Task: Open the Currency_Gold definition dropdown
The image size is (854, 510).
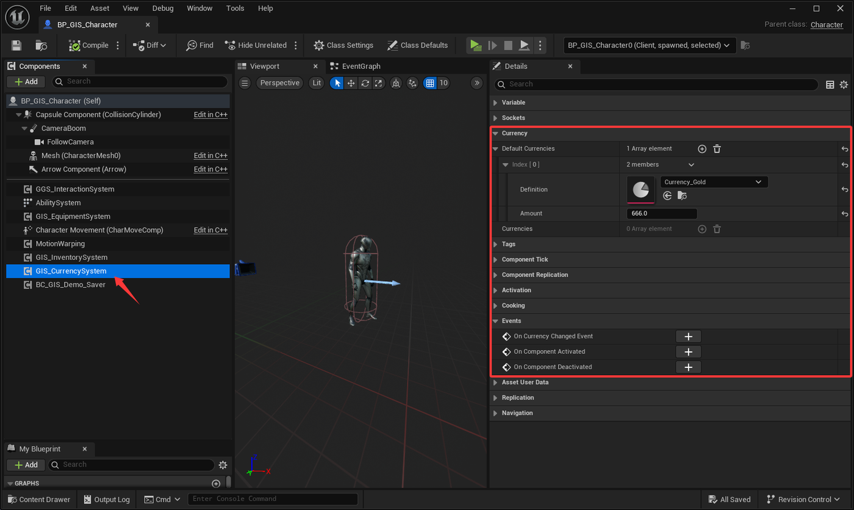Action: click(x=714, y=182)
